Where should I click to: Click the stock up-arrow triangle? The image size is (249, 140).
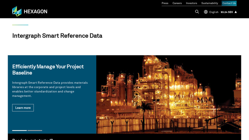click(x=236, y=12)
